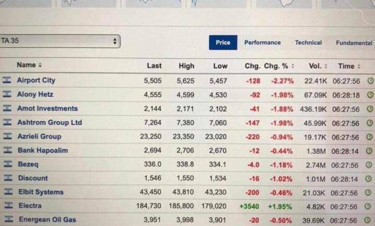Switch to the Technical tab
This screenshot has height=226, width=375.
[308, 42]
